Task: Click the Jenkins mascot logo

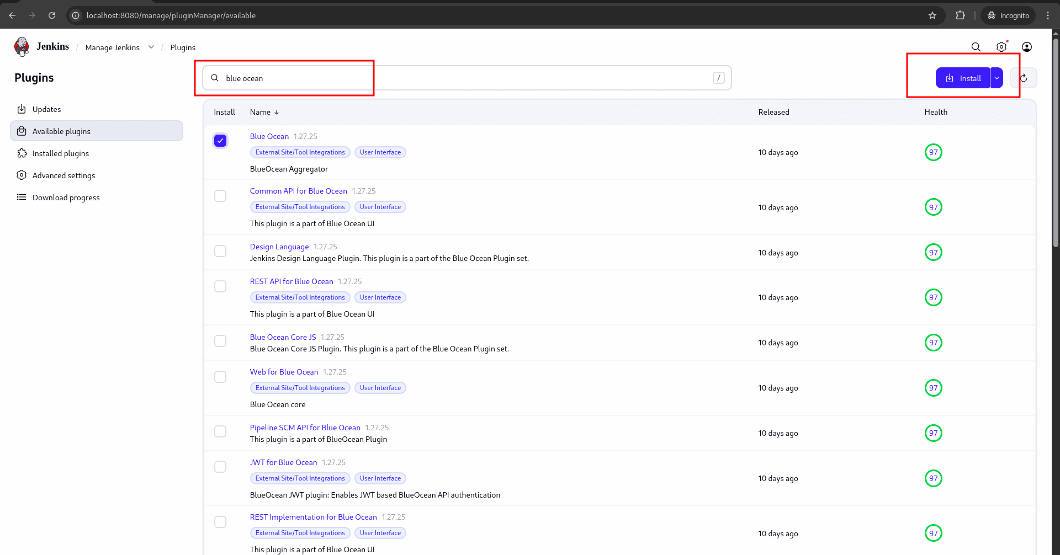Action: [x=21, y=46]
